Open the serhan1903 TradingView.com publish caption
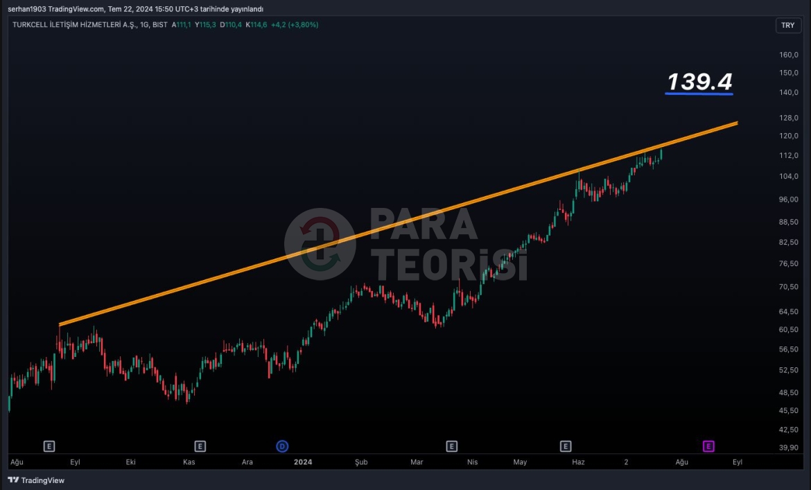The width and height of the screenshot is (811, 490). point(135,9)
